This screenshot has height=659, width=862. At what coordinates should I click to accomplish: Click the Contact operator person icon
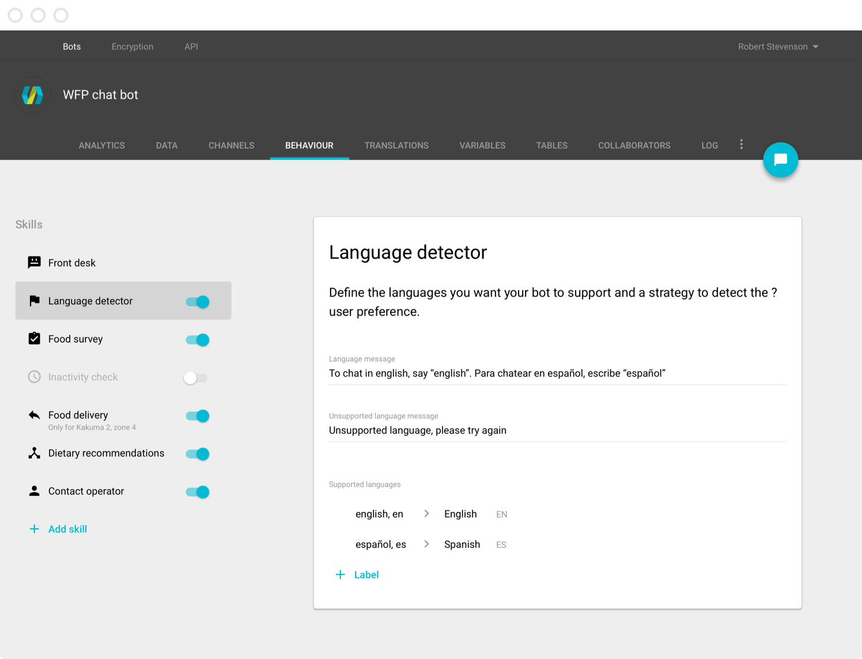pyautogui.click(x=35, y=491)
